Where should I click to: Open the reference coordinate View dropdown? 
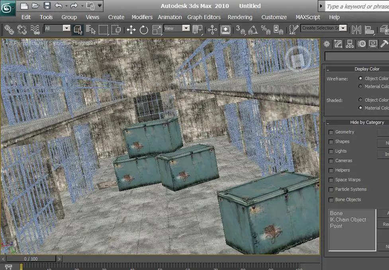pyautogui.click(x=186, y=28)
